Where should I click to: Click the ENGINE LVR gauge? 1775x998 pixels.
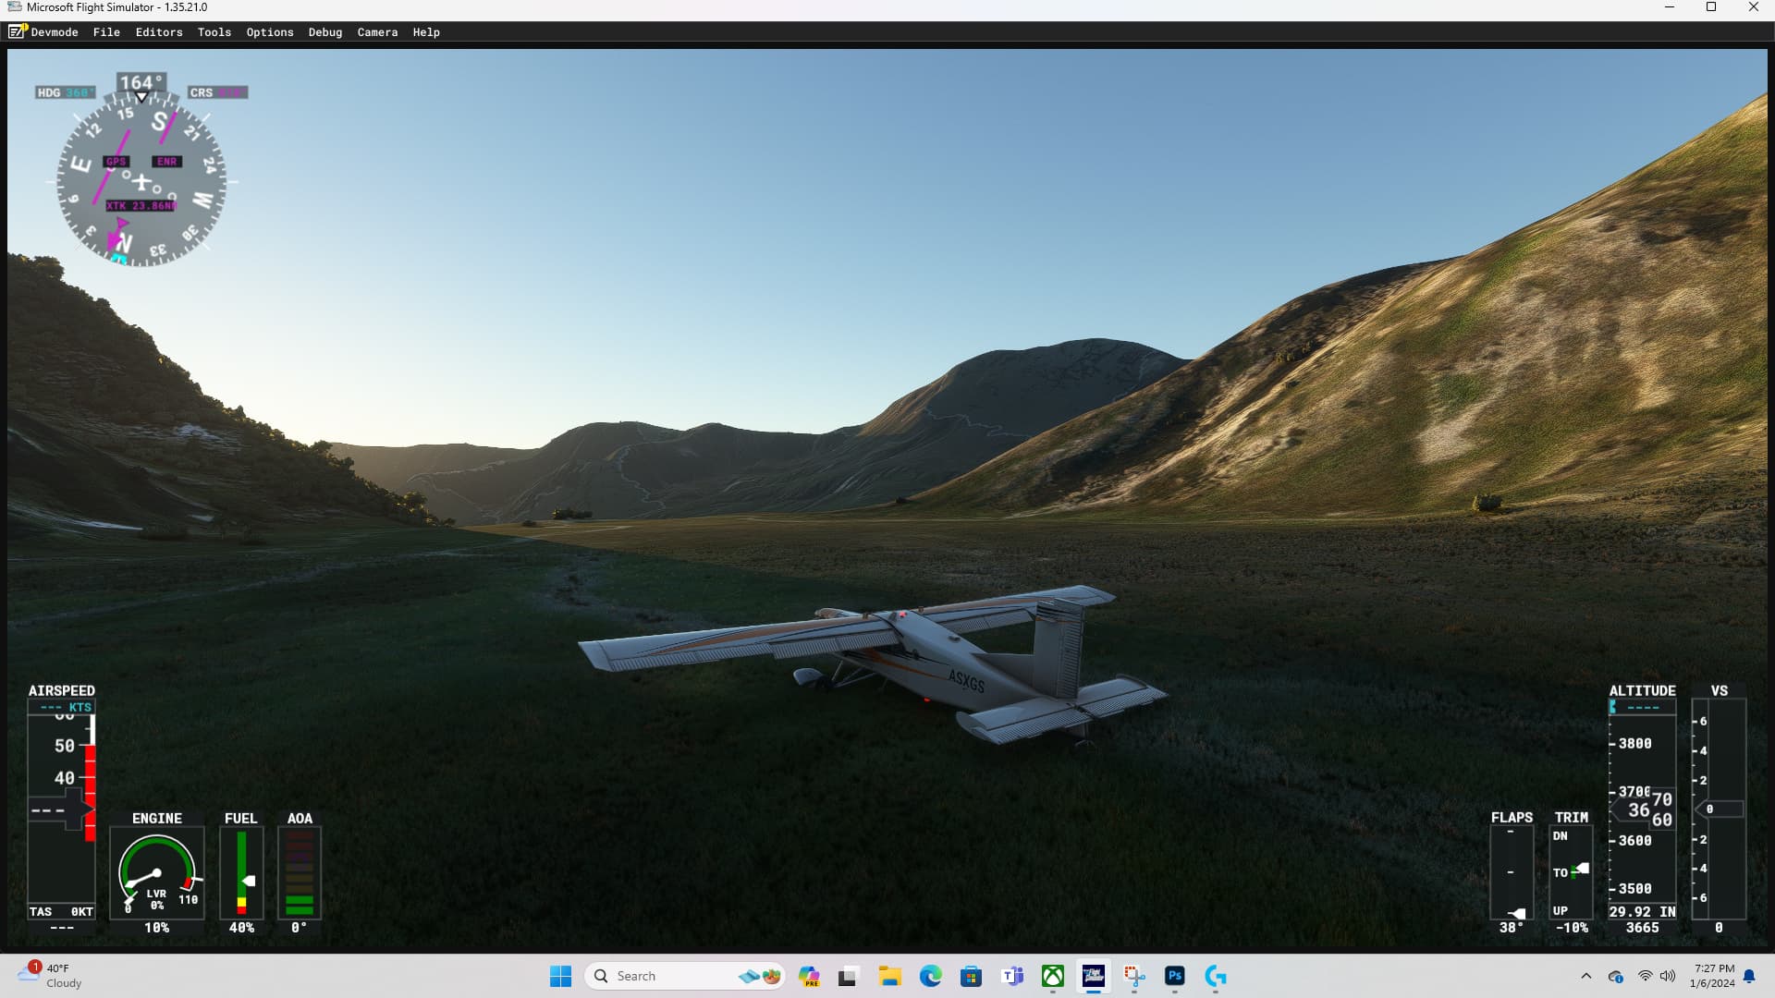tap(157, 869)
